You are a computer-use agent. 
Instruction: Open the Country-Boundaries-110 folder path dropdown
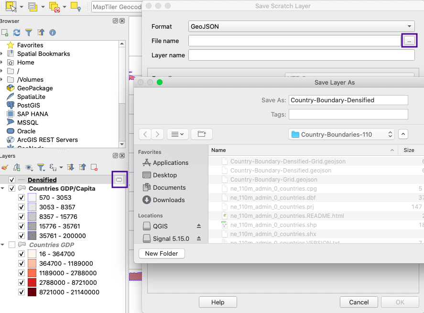tap(342, 134)
